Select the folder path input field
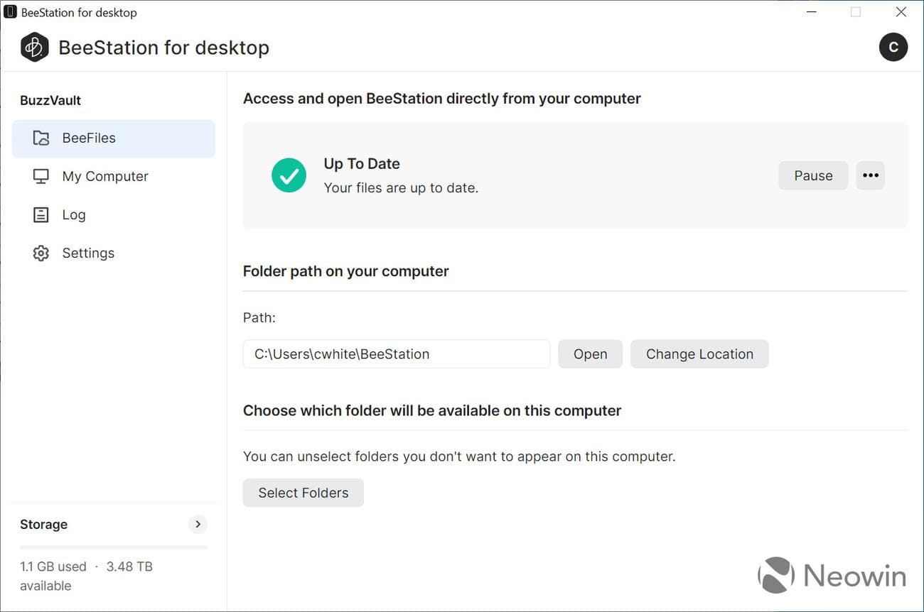The height and width of the screenshot is (612, 924). (396, 354)
